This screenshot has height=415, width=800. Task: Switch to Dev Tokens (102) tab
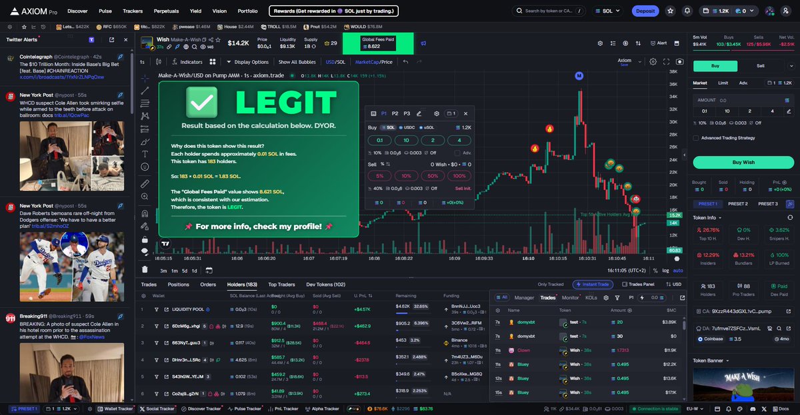click(x=325, y=284)
